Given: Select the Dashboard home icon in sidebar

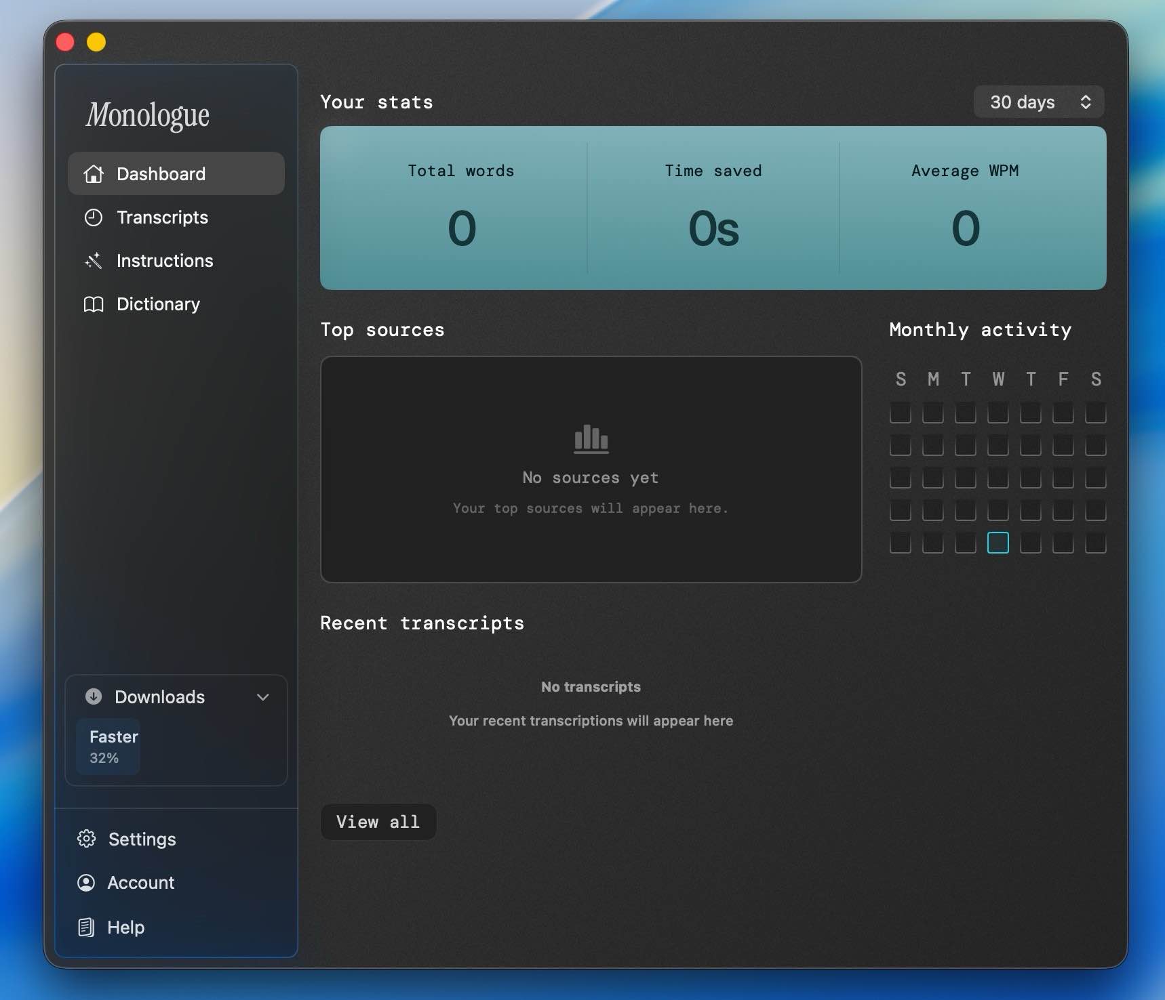Looking at the screenshot, I should click(x=93, y=173).
